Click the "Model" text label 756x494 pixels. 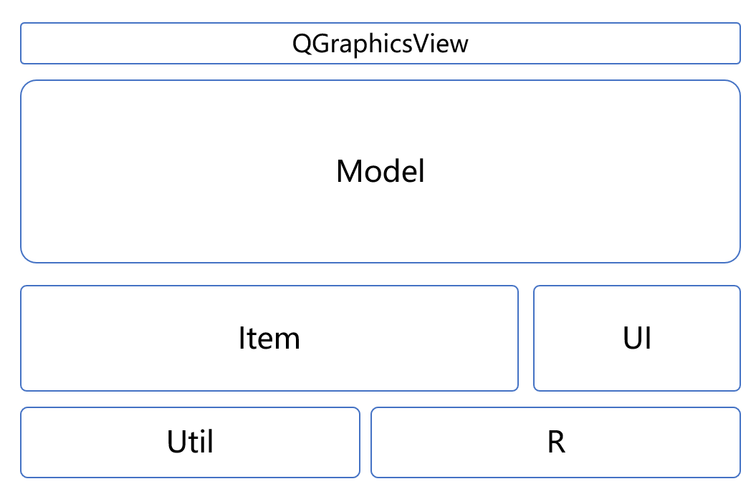pyautogui.click(x=380, y=172)
